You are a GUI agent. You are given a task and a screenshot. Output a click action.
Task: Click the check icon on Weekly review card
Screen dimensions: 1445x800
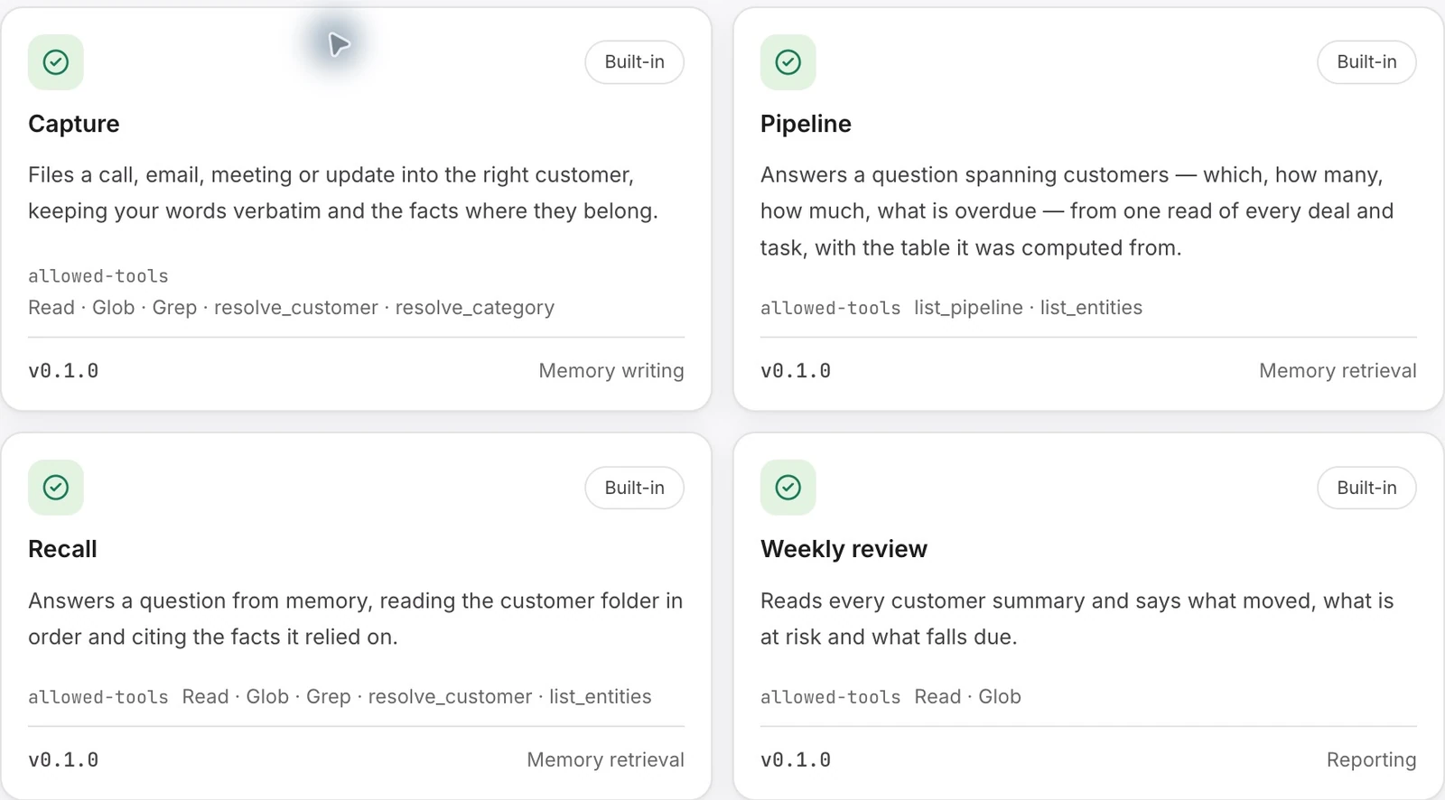coord(788,488)
